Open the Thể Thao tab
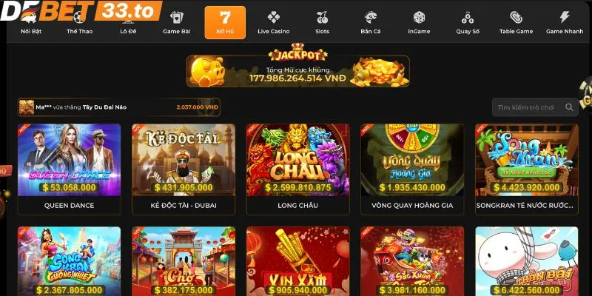592x296 pixels. [x=80, y=23]
